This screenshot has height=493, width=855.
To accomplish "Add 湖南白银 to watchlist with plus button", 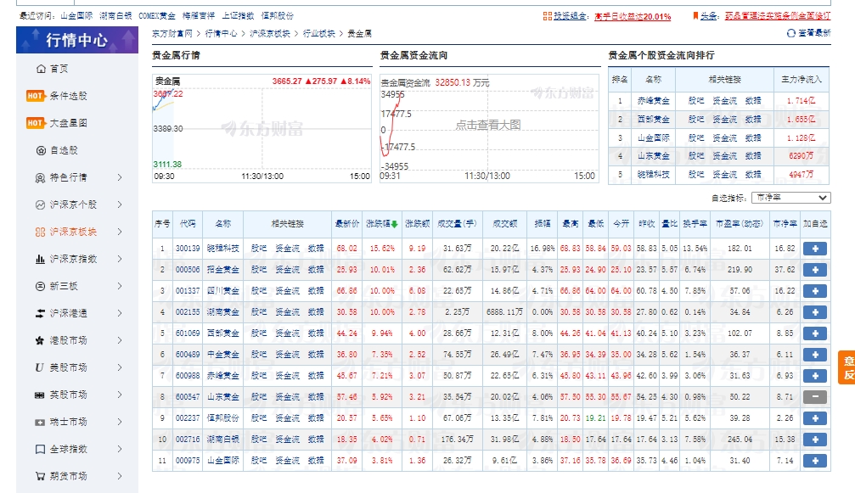I will pos(815,440).
